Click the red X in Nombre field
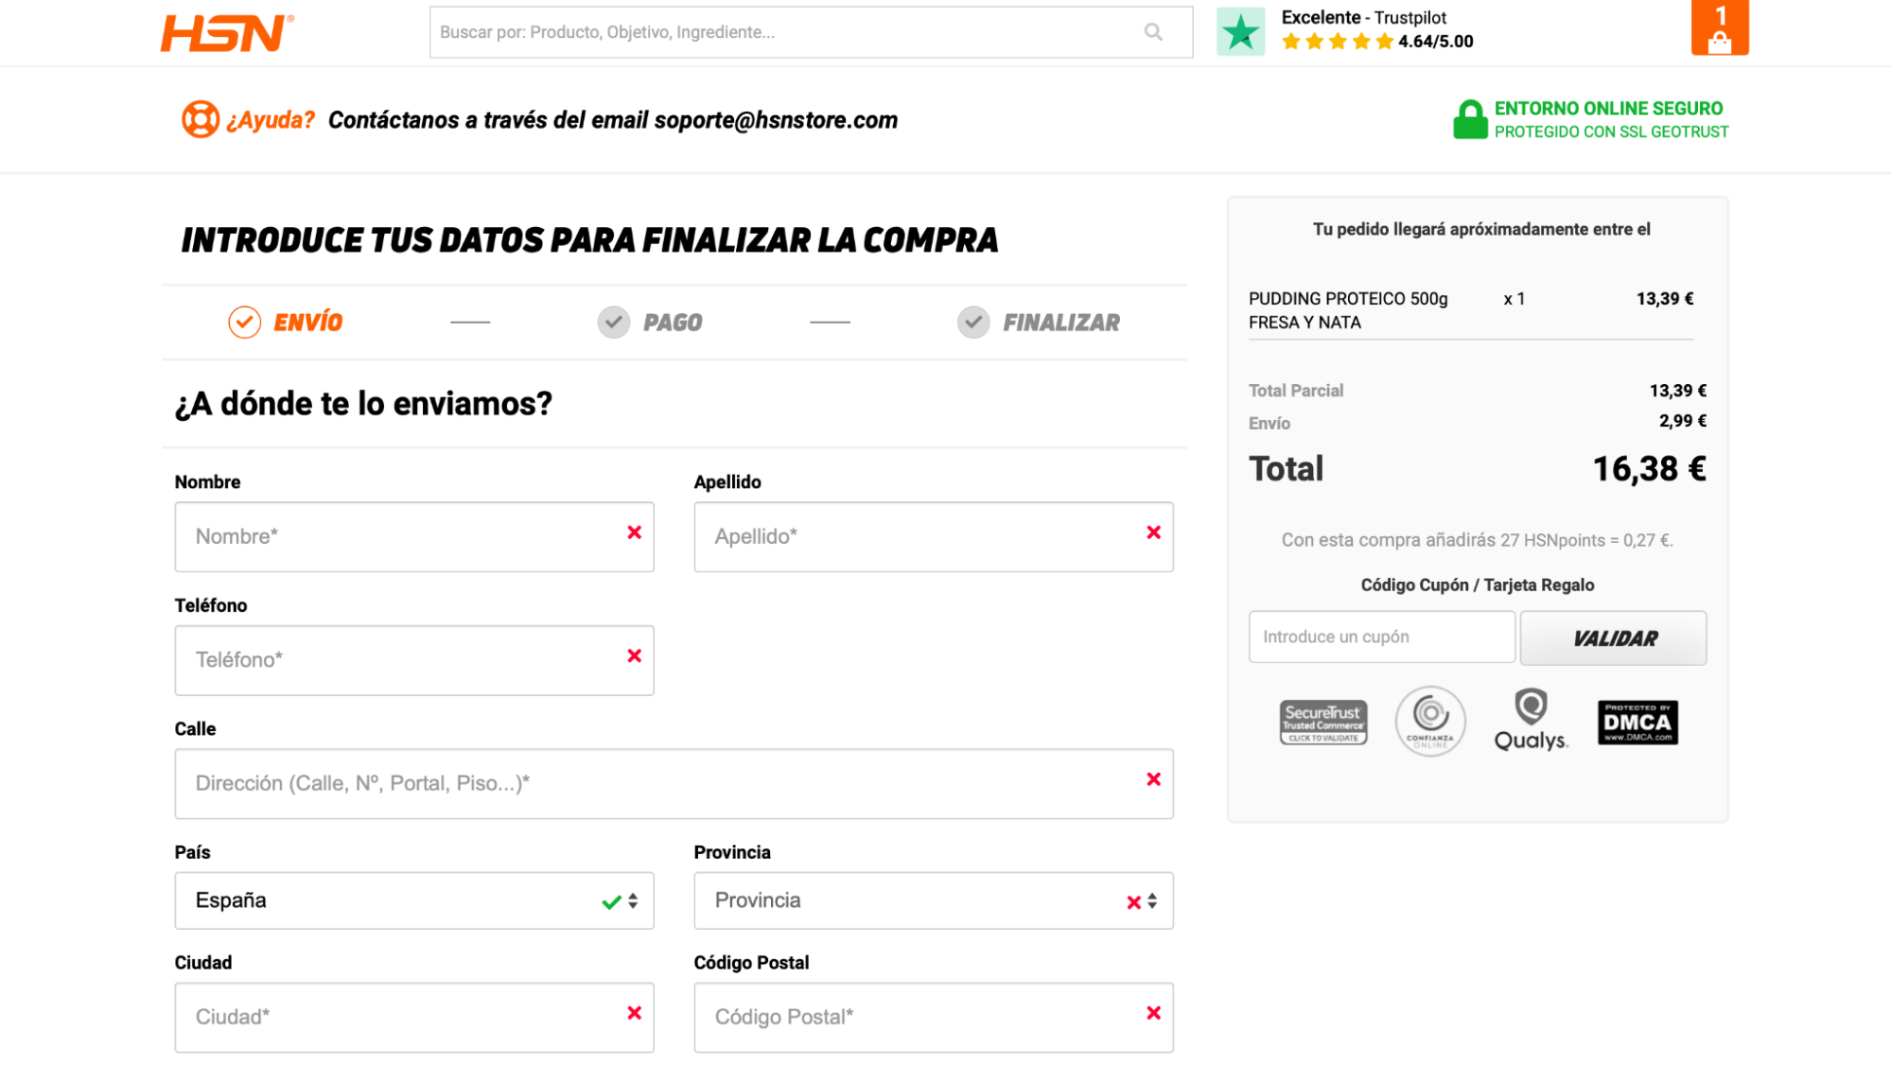1891x1065 pixels. pyautogui.click(x=635, y=532)
